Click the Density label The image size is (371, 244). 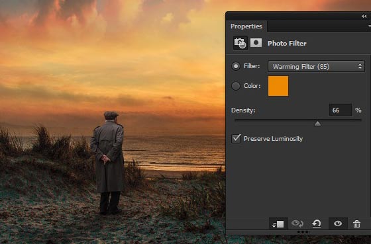(243, 110)
